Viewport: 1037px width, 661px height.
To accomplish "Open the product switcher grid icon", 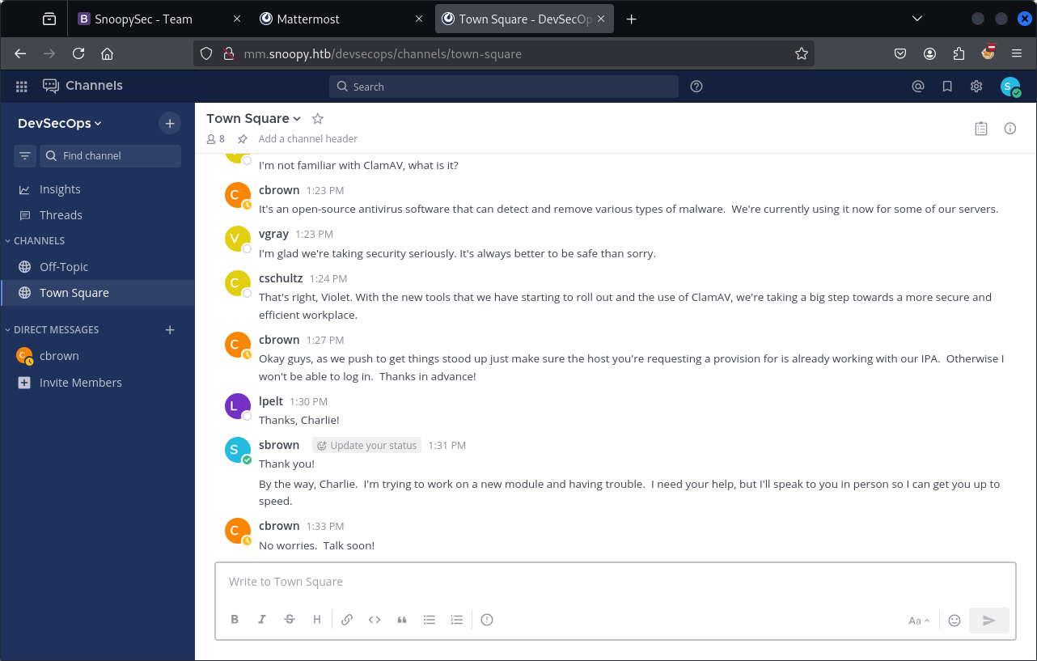I will point(22,87).
